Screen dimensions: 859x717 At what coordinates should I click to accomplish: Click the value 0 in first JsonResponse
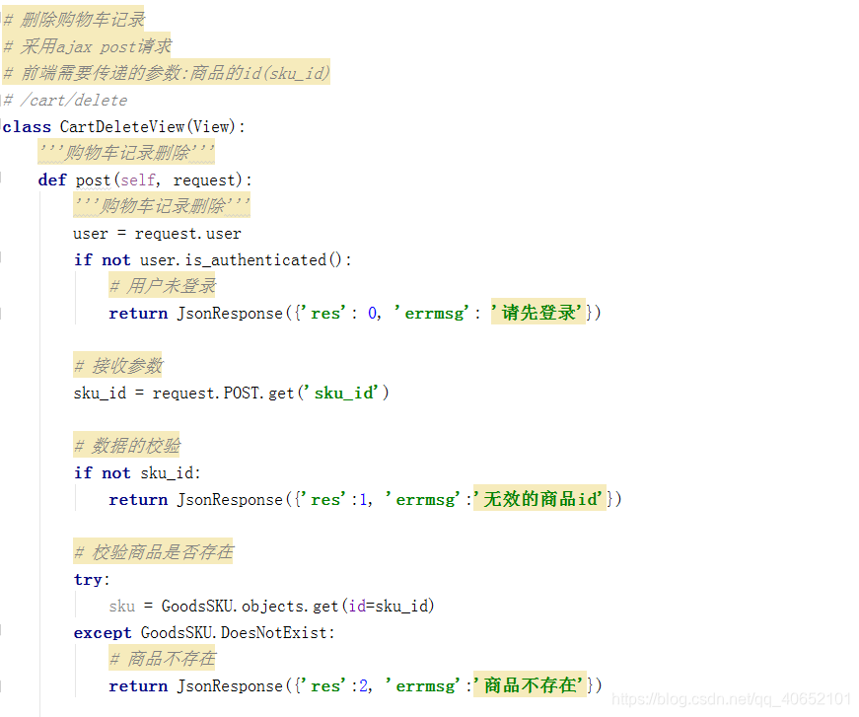pos(373,314)
